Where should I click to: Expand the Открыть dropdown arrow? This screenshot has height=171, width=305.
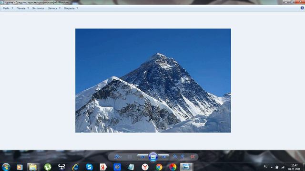(77, 8)
